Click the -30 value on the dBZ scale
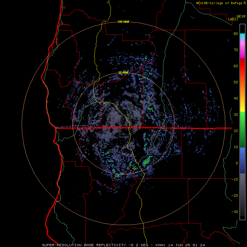Screen dimensions: 247x247 pos(235,212)
